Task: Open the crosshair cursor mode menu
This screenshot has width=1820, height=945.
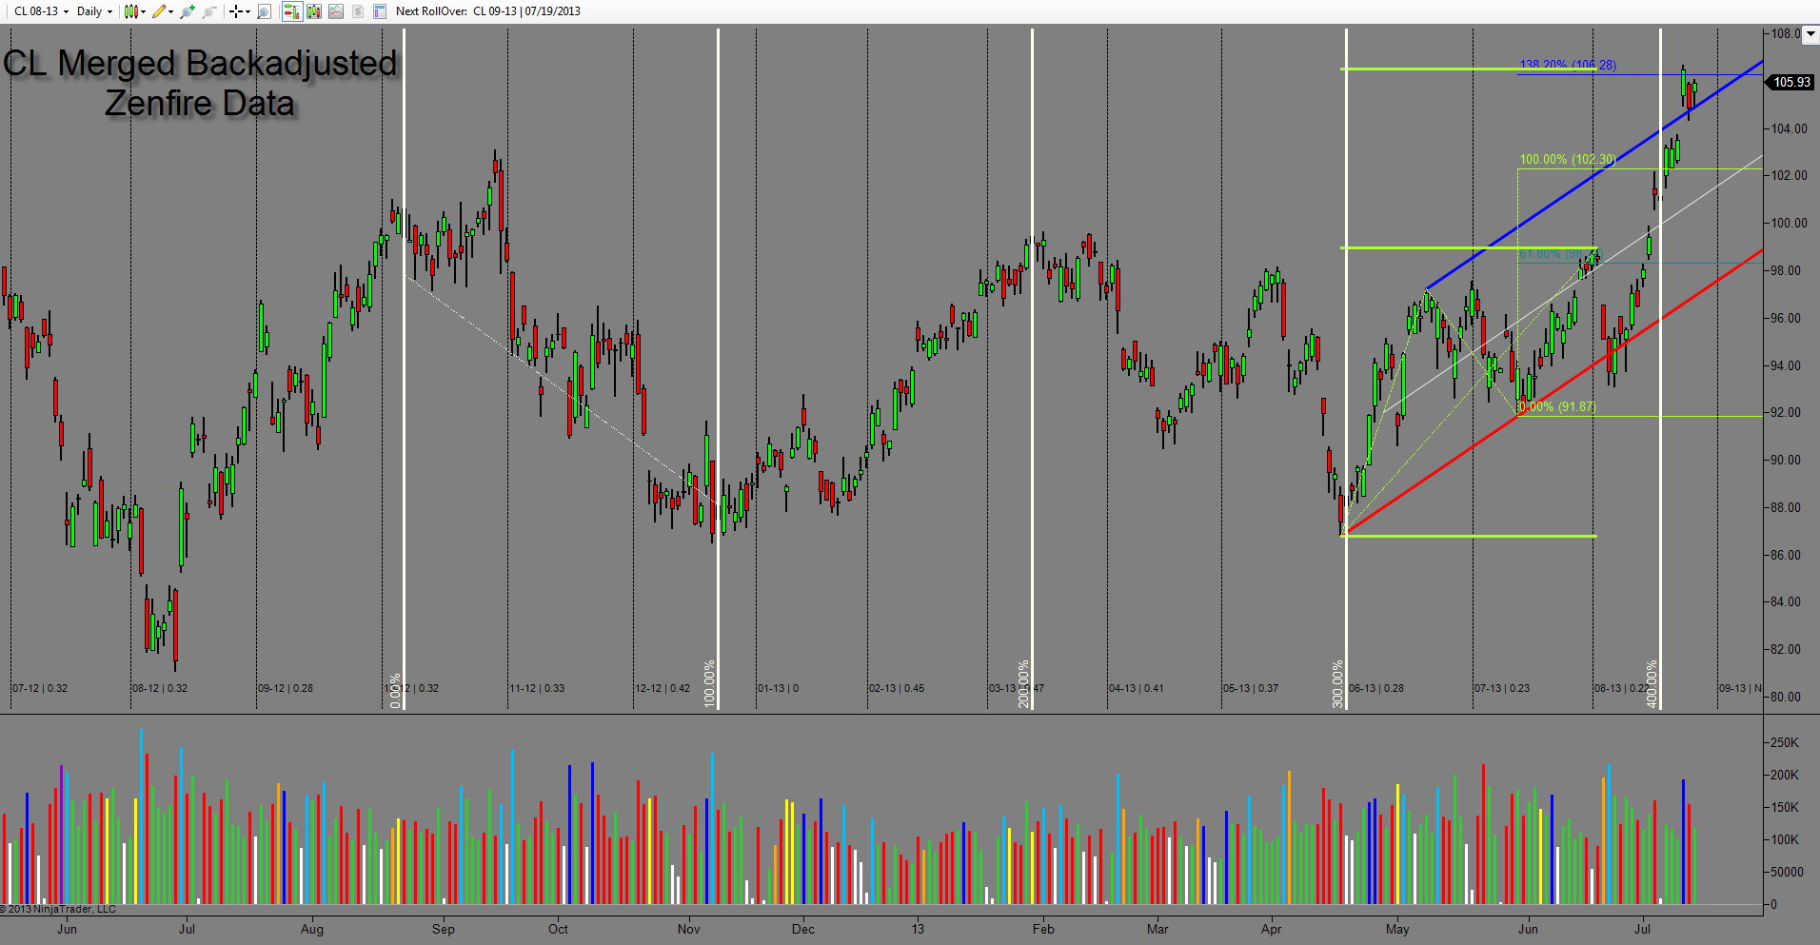Action: pyautogui.click(x=240, y=11)
